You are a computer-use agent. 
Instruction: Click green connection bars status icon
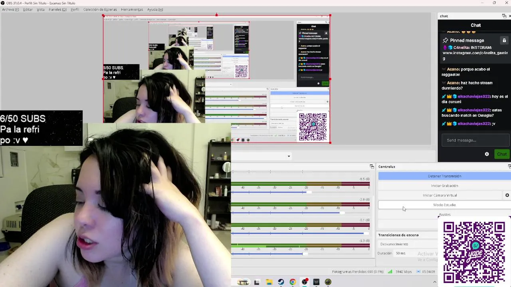tap(390, 272)
